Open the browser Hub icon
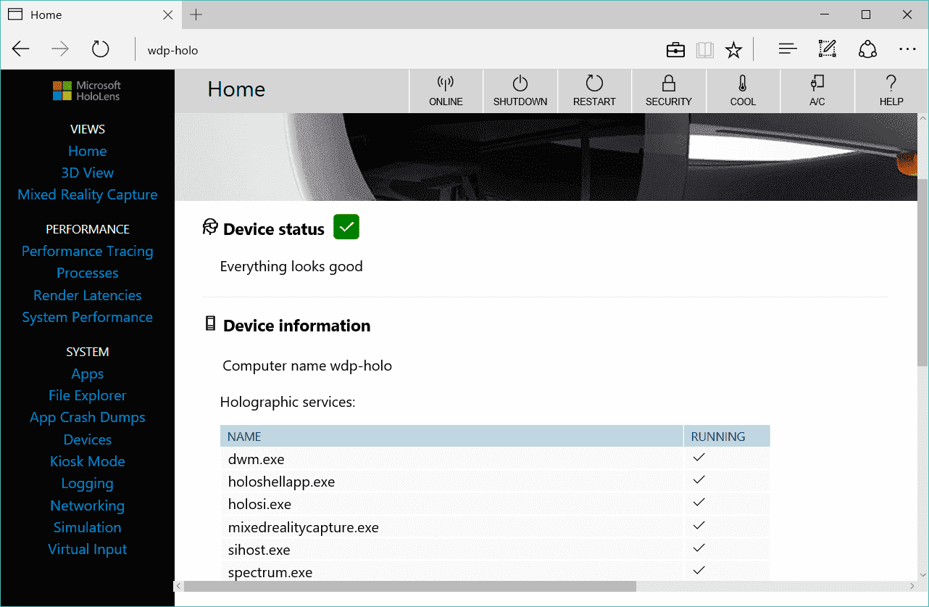Viewport: 929px width, 607px height. click(788, 49)
